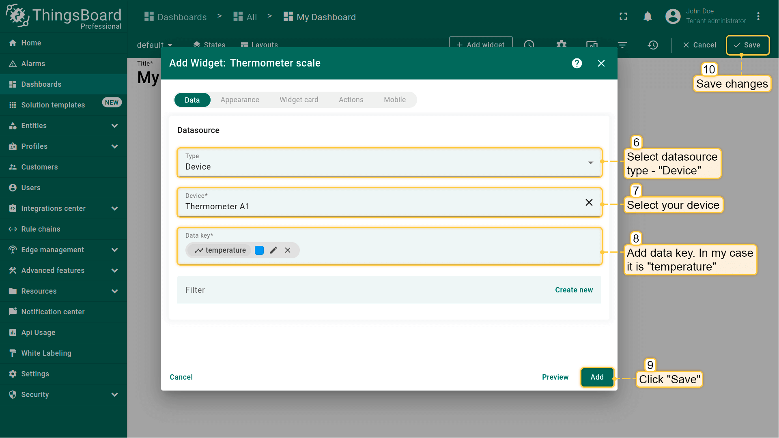Click the notifications bell icon
Image resolution: width=779 pixels, height=438 pixels.
click(648, 17)
